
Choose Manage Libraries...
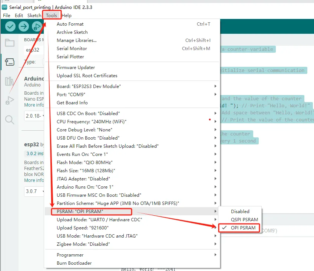click(x=132, y=40)
